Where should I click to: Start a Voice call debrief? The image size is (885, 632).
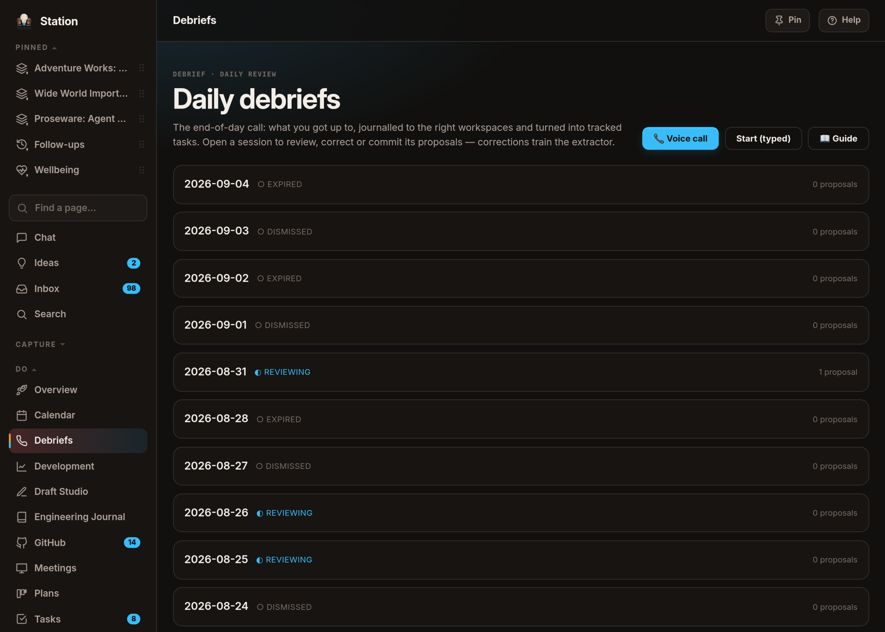coord(680,139)
